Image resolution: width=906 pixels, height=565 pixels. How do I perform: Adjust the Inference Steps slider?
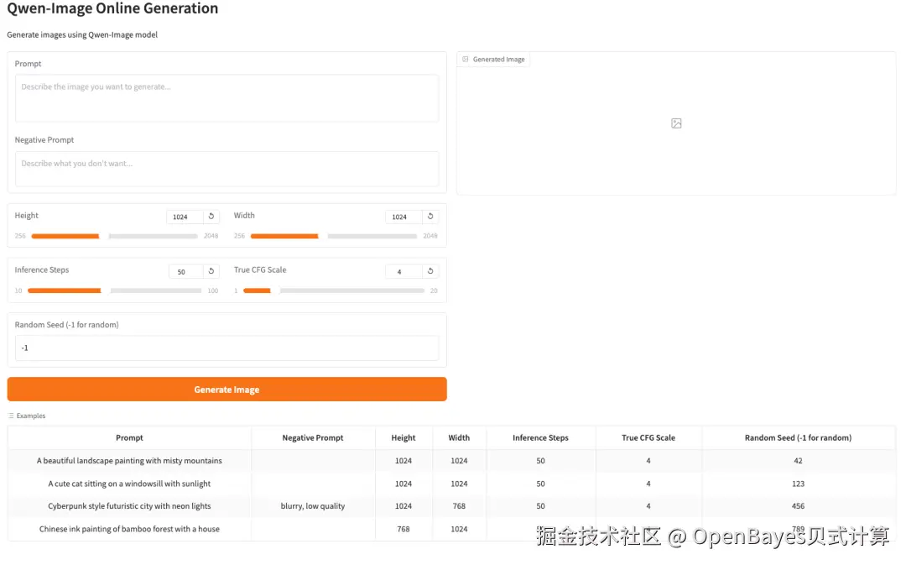click(x=114, y=290)
